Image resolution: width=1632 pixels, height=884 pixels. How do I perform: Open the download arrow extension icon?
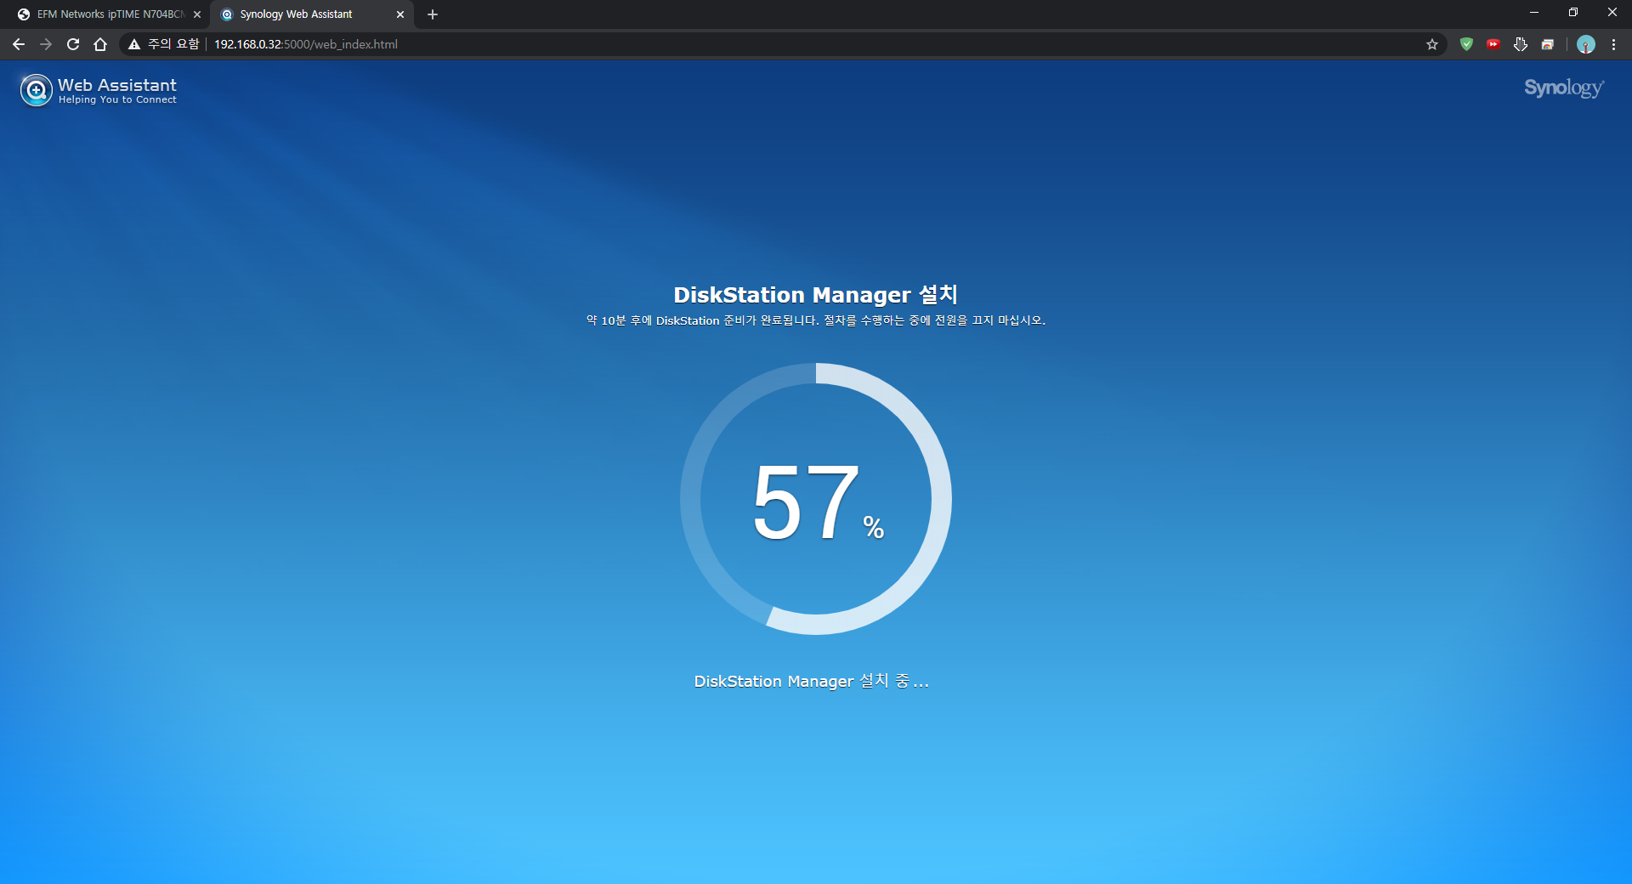1521,44
